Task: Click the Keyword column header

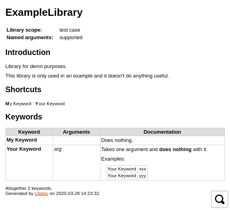Action: [x=29, y=132]
